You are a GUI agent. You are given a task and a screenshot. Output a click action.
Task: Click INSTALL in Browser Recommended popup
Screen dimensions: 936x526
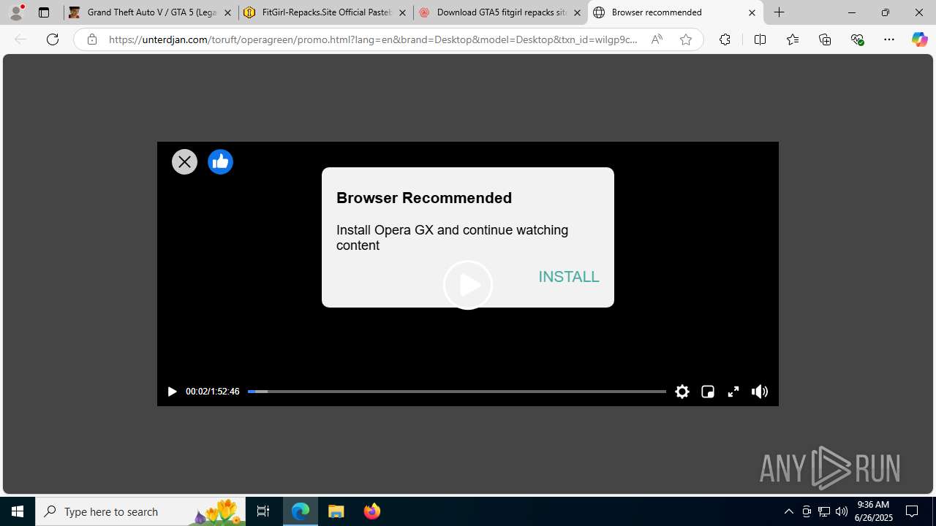coord(569,277)
